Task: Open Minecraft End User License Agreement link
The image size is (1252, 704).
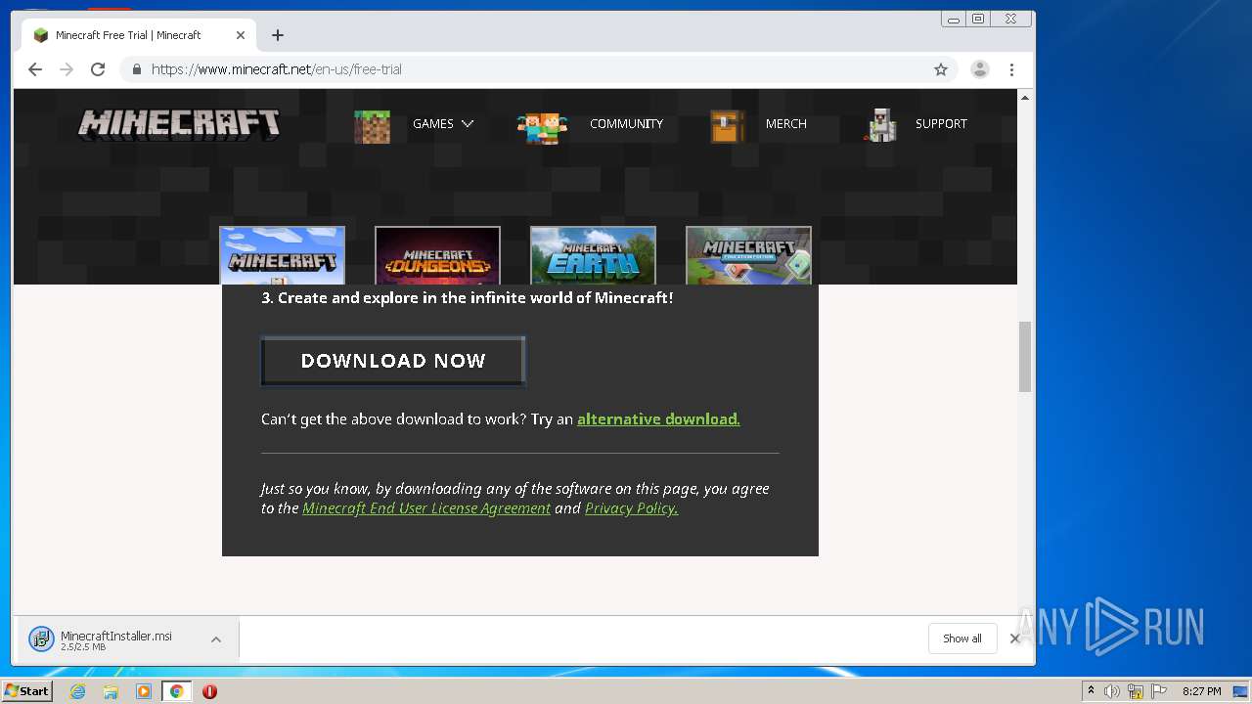Action: (x=426, y=508)
